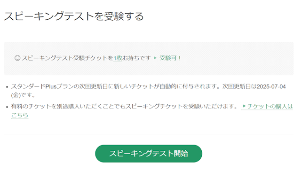
Task: Click the green arrow beside 受験可
Action: pyautogui.click(x=155, y=58)
